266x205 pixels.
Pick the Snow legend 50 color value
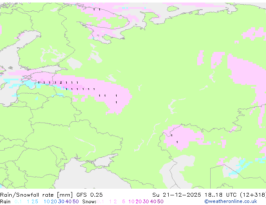point(160,202)
